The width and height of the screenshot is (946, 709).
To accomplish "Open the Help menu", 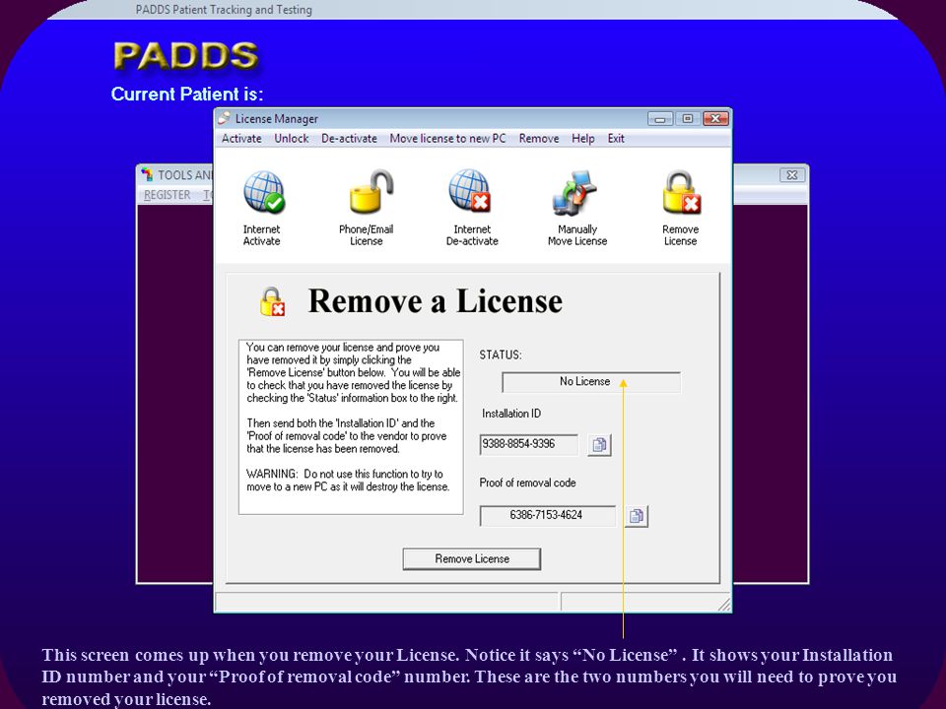I will pyautogui.click(x=582, y=139).
